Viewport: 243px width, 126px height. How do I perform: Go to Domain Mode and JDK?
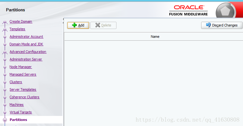pos(26,44)
